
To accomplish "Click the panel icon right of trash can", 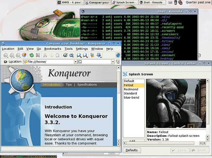I will tap(180, 2).
